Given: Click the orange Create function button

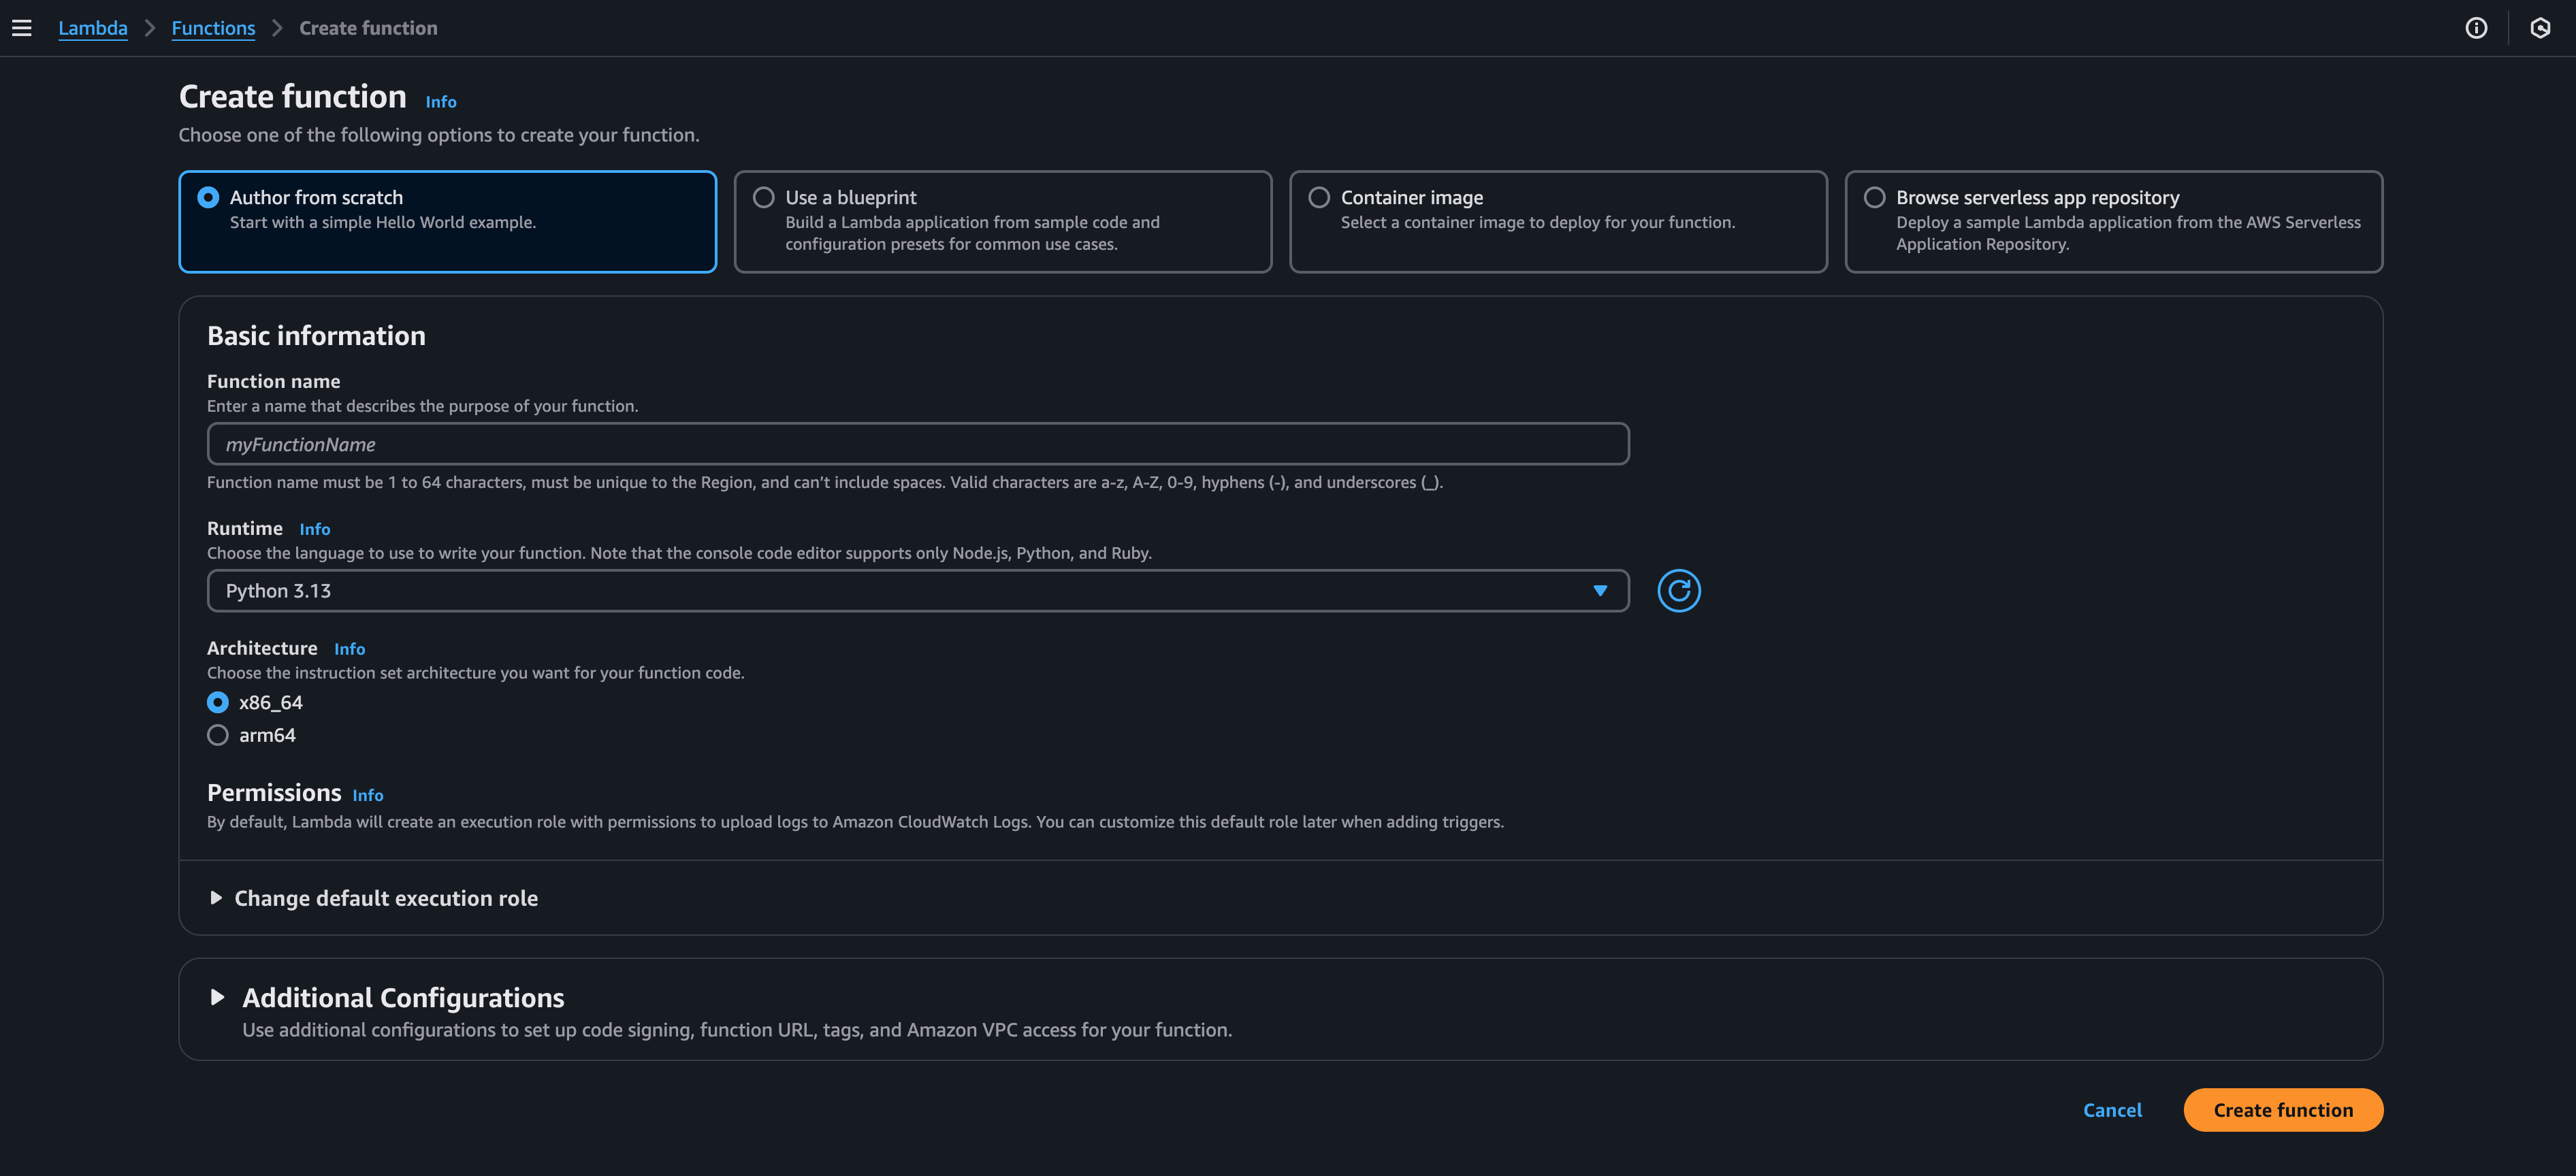Looking at the screenshot, I should [x=2283, y=1110].
